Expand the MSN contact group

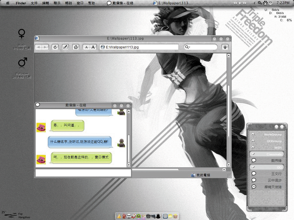267,148
